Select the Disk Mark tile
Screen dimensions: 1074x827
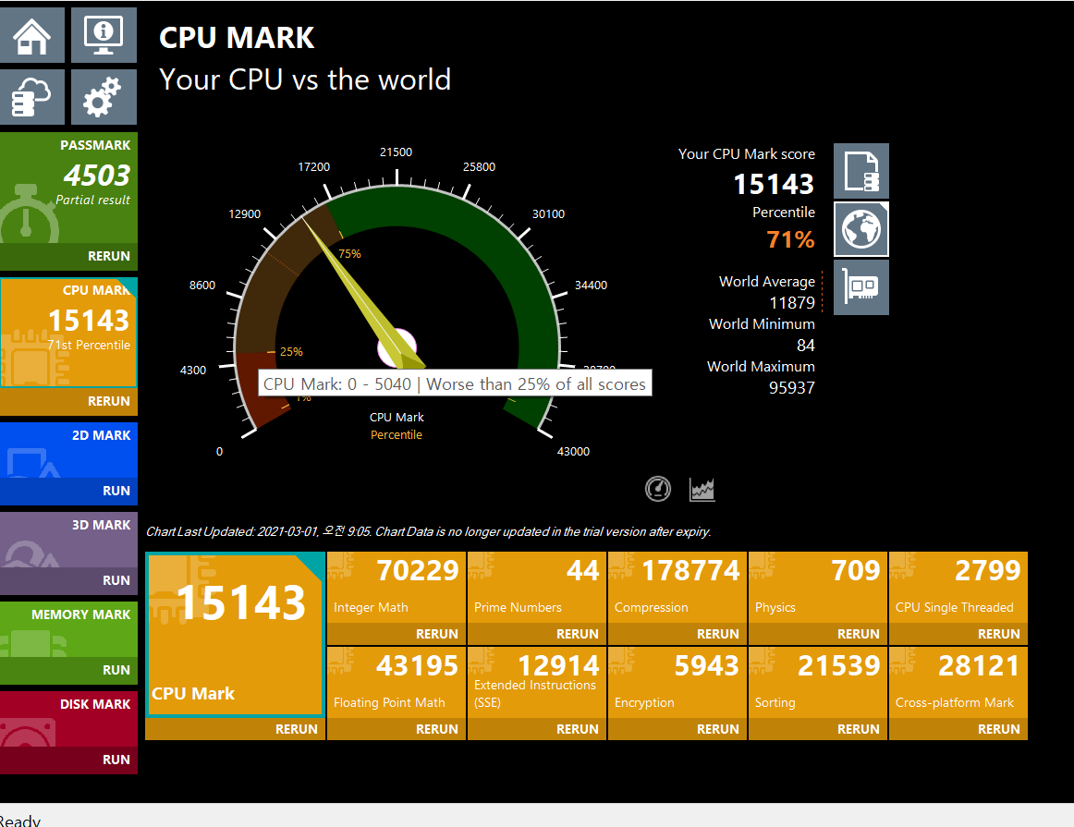coord(68,719)
